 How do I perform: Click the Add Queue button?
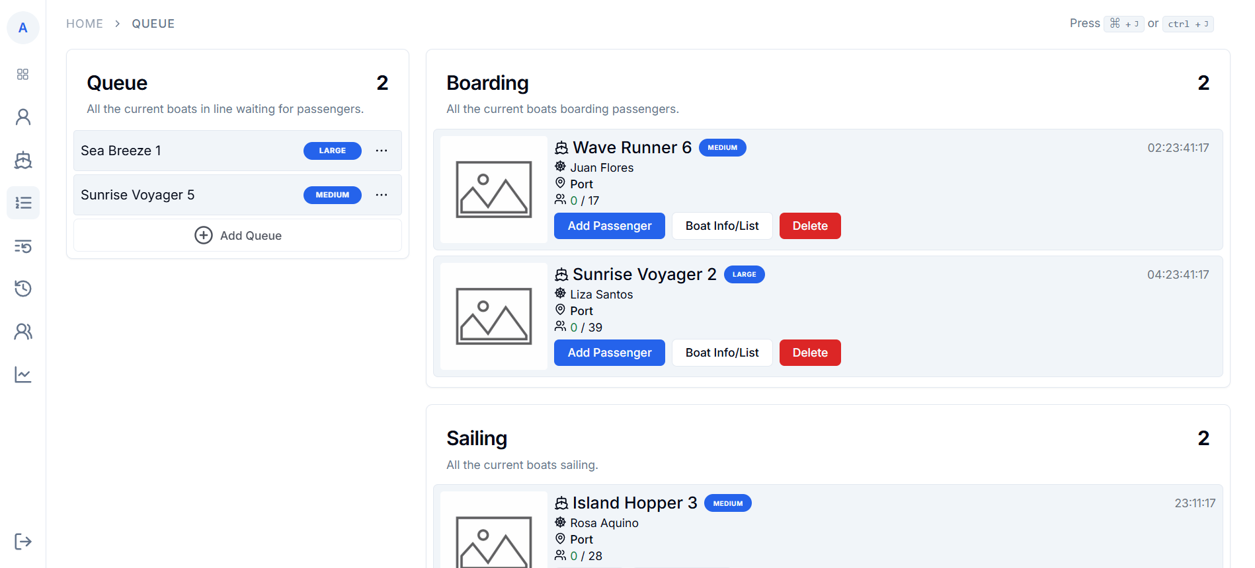coord(237,235)
